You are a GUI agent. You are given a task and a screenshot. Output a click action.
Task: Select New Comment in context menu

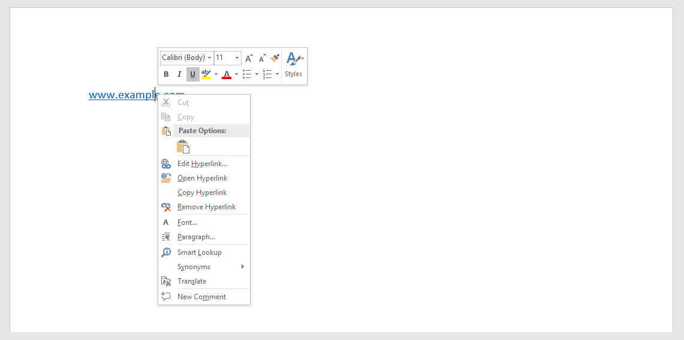(x=201, y=297)
